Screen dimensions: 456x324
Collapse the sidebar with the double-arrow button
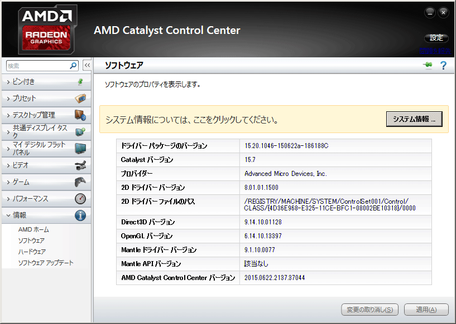(87, 66)
